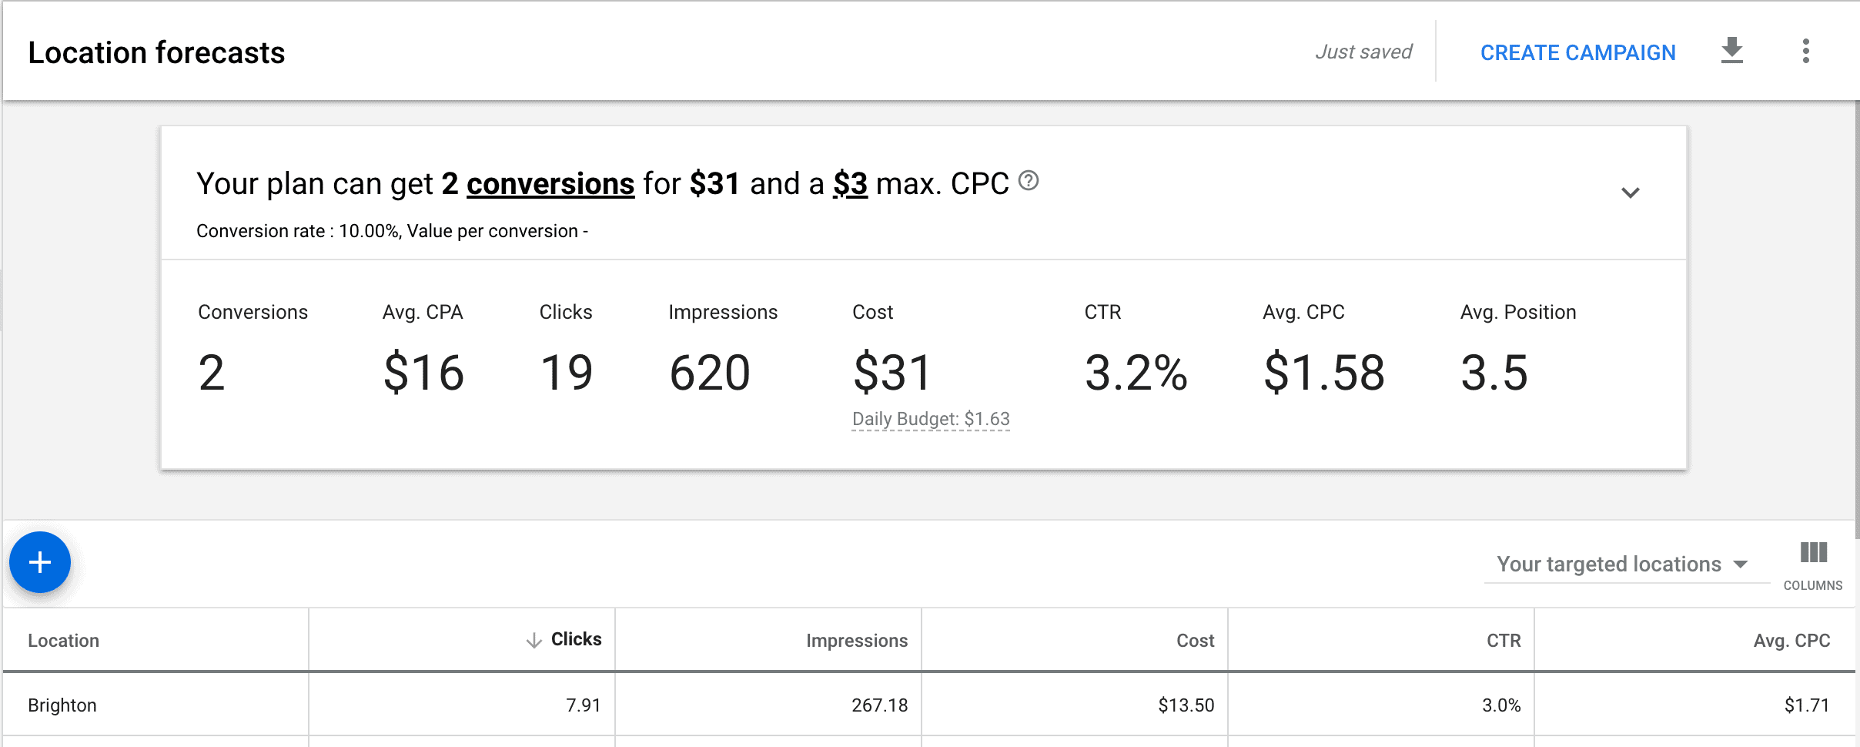The width and height of the screenshot is (1860, 747).
Task: Open the conversions link in plan summary
Action: (550, 184)
